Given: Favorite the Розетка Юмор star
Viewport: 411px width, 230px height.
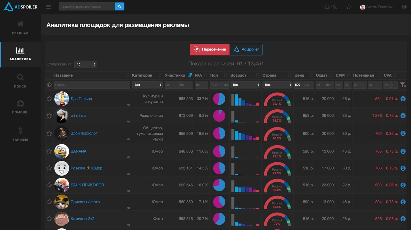Looking at the screenshot, I should [x=49, y=168].
